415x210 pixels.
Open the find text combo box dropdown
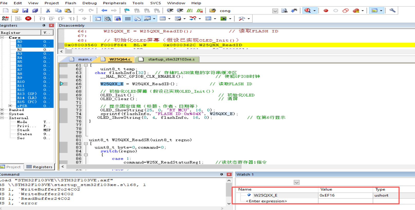click(x=275, y=11)
